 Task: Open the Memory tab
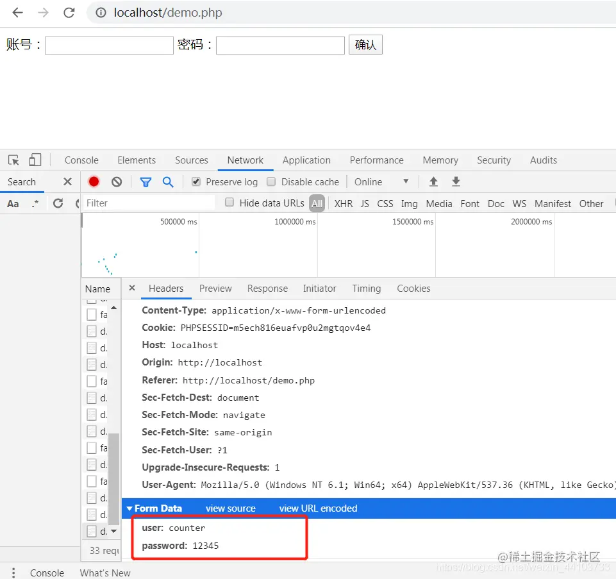tap(440, 160)
